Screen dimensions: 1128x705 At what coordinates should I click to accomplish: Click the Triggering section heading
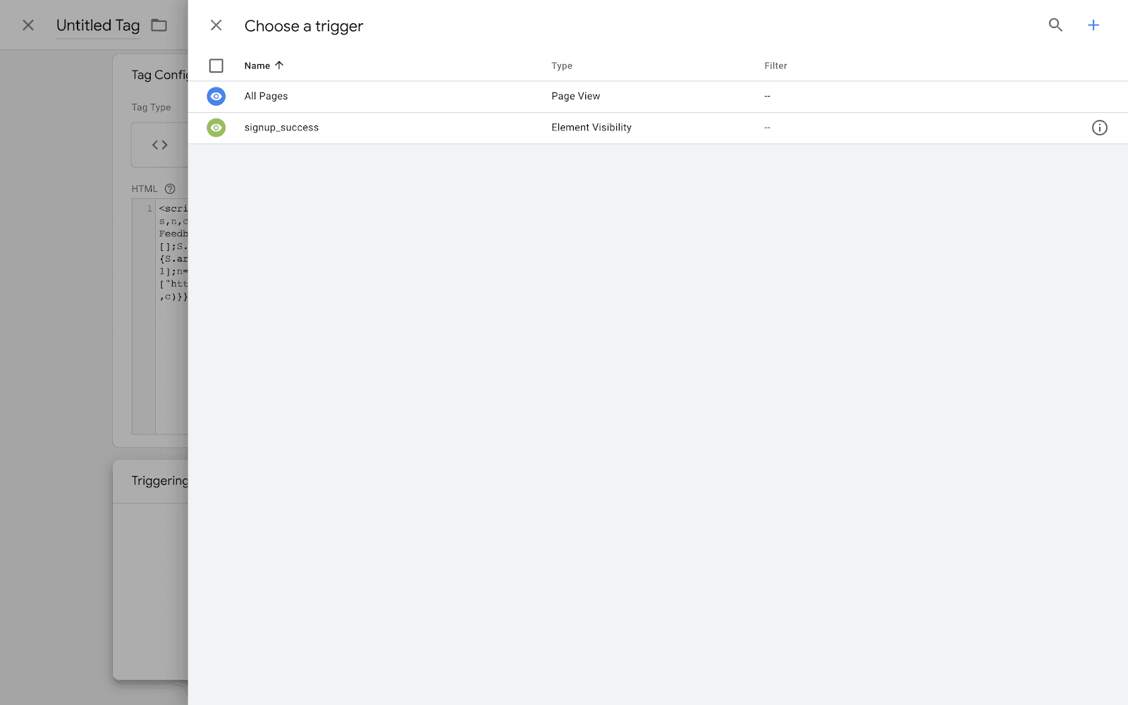pyautogui.click(x=159, y=481)
